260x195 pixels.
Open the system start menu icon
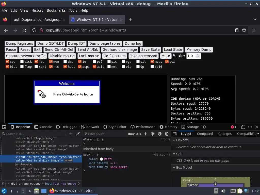pyautogui.click(x=4, y=191)
